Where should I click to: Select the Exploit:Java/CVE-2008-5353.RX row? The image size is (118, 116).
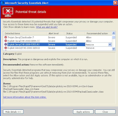[58, 44]
